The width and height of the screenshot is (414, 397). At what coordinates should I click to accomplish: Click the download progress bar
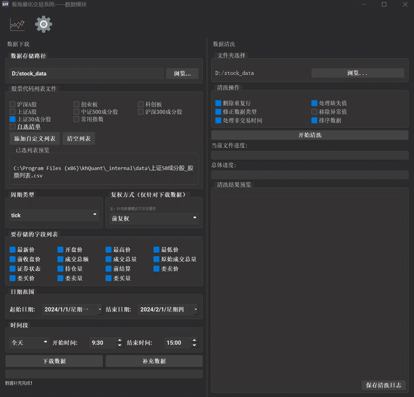(x=104, y=374)
